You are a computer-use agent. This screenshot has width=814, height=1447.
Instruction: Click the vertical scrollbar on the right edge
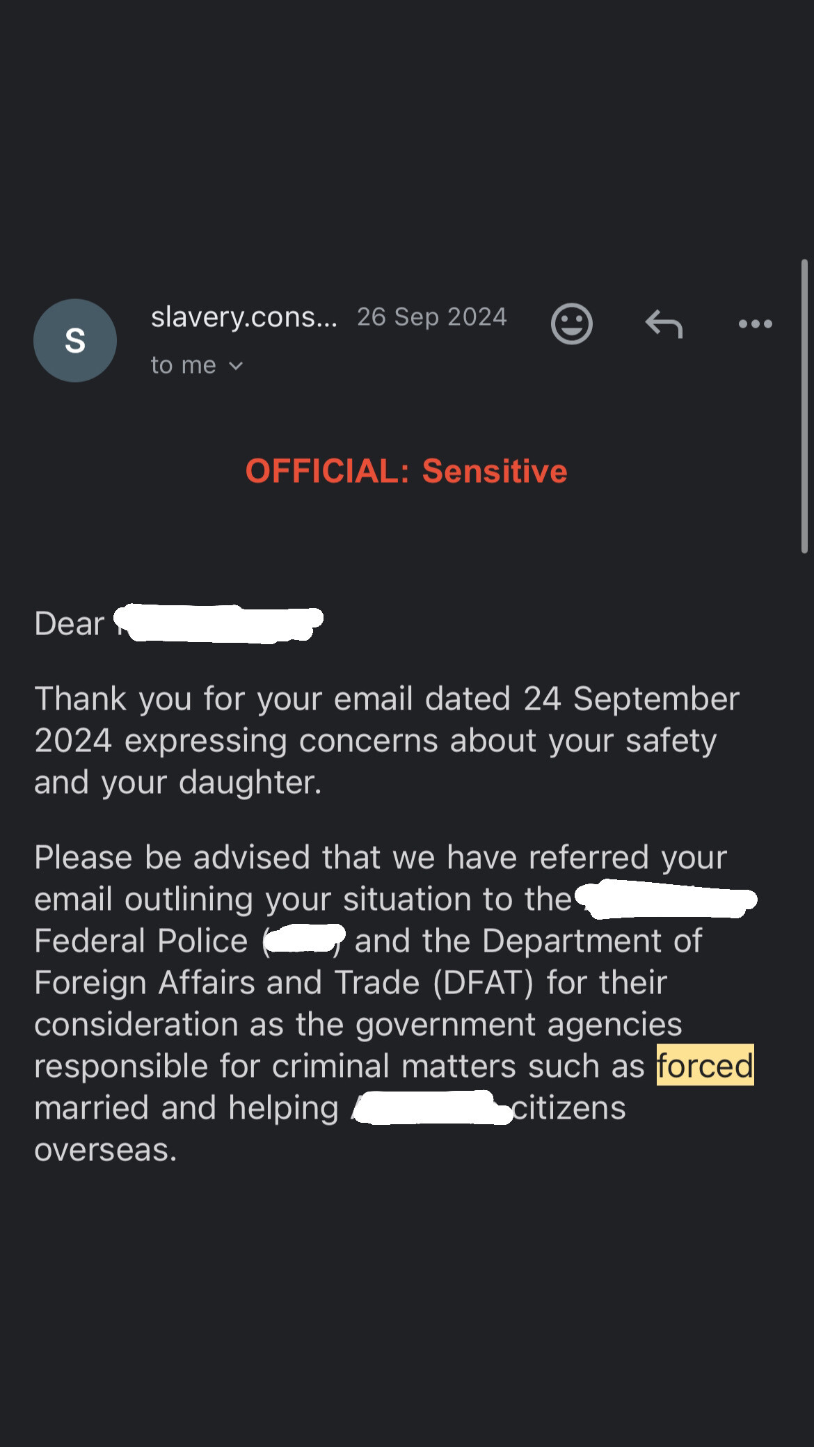[804, 407]
